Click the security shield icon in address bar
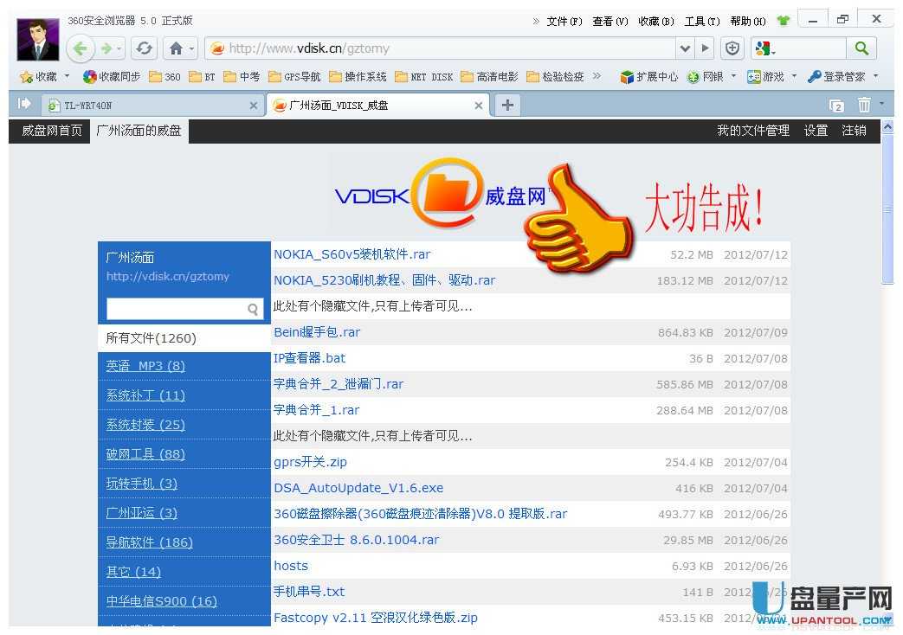 732,49
